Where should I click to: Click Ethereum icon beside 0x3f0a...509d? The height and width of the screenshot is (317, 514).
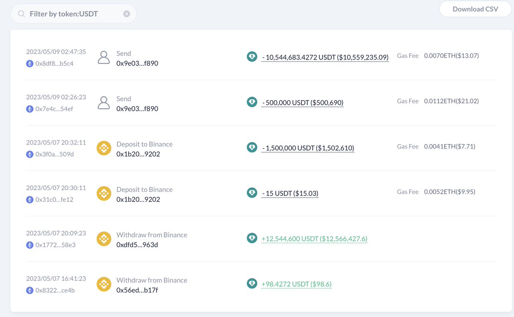coord(30,154)
